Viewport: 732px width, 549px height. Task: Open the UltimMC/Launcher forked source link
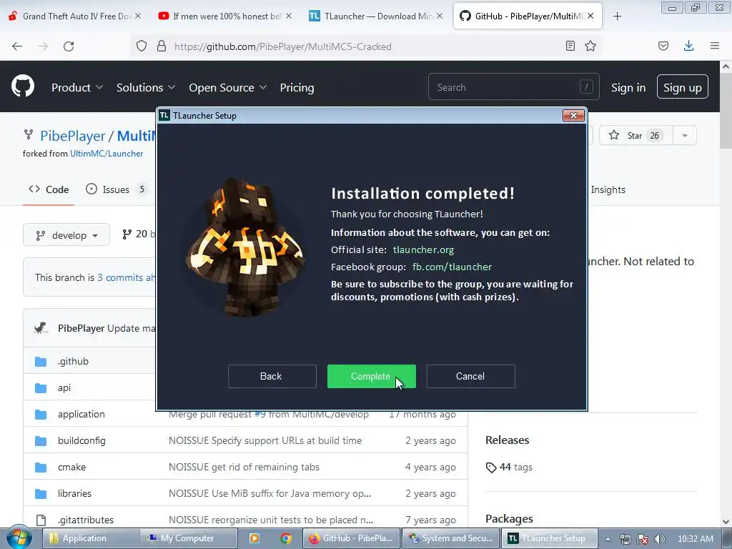(107, 154)
